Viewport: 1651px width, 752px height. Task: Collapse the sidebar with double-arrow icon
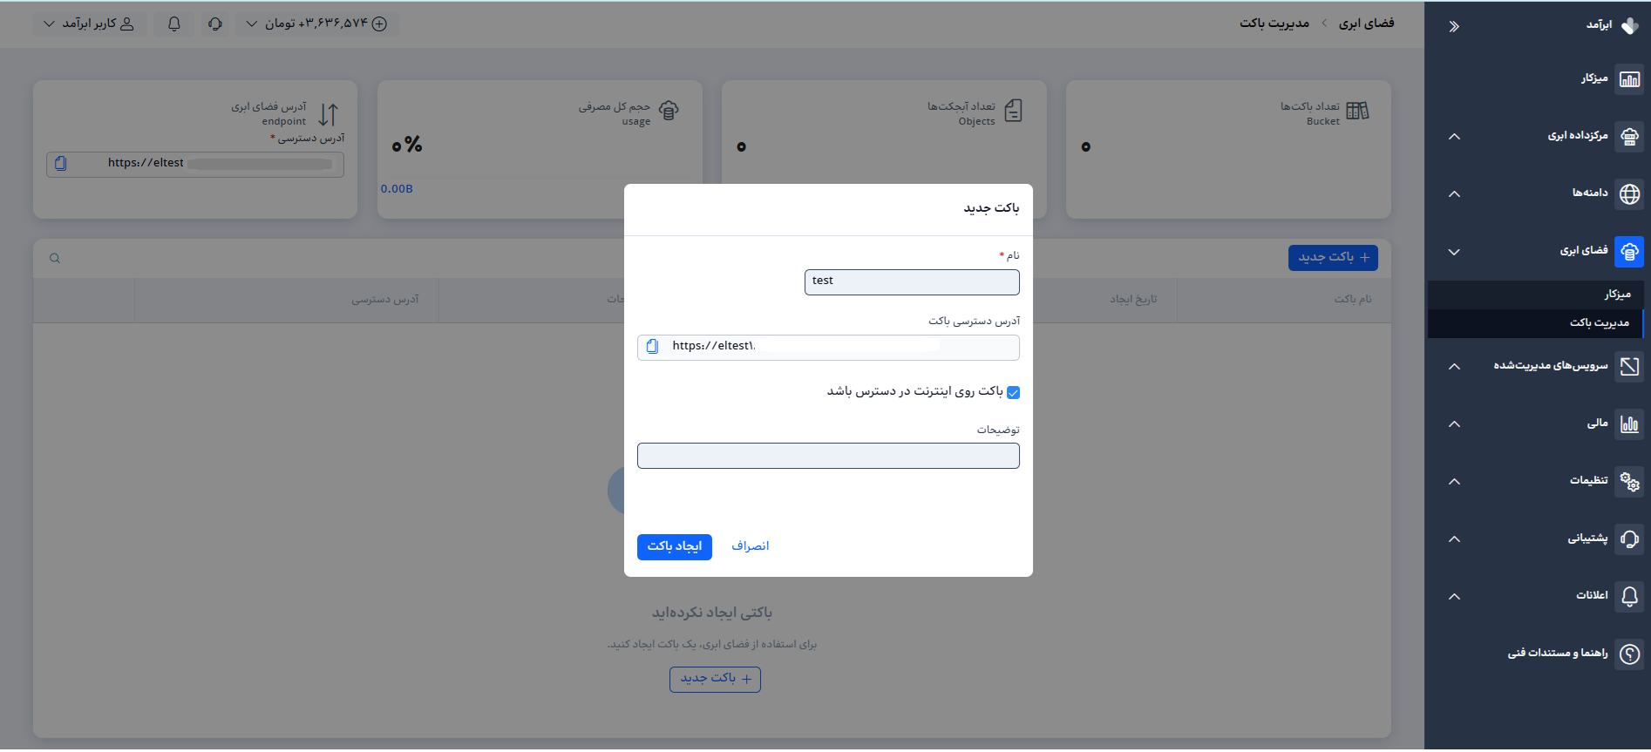[1454, 26]
